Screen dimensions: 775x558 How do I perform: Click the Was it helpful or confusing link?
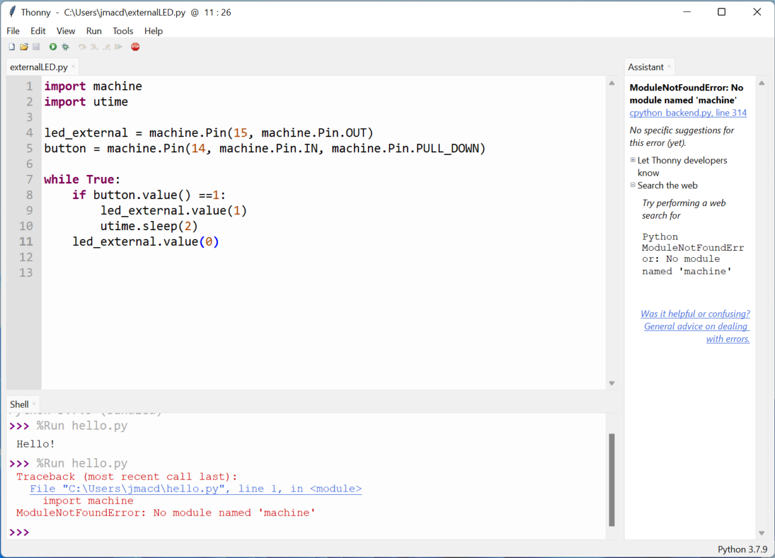point(695,313)
